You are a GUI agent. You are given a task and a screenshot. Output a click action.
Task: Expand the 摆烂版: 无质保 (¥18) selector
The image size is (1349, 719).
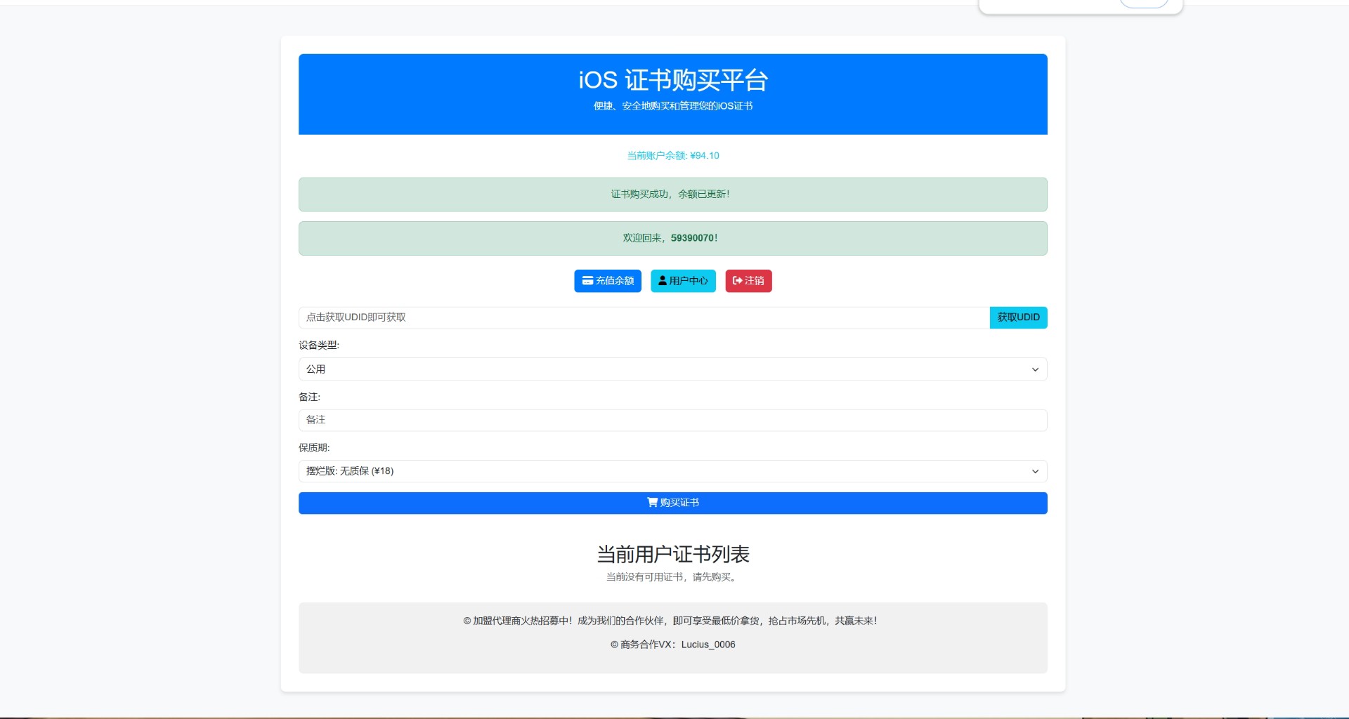672,472
